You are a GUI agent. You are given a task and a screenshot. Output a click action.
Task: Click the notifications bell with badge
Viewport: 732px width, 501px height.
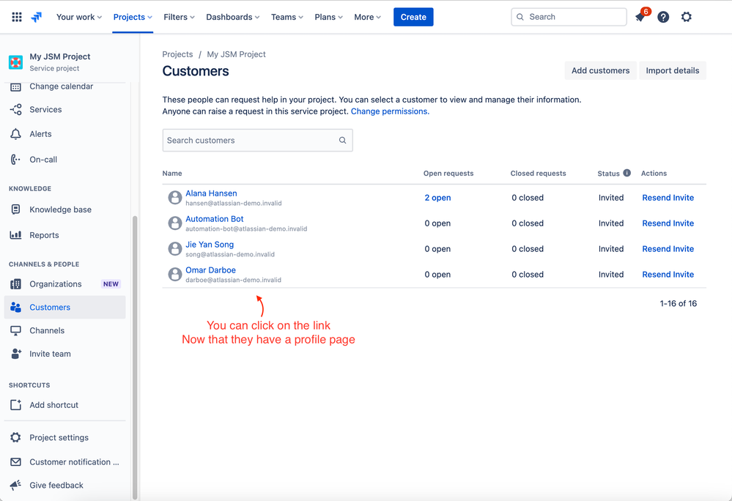(638, 16)
